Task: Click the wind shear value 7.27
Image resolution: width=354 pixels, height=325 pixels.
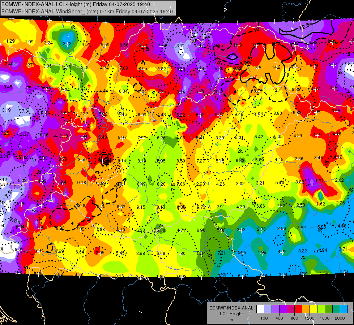Action: [x=201, y=161]
